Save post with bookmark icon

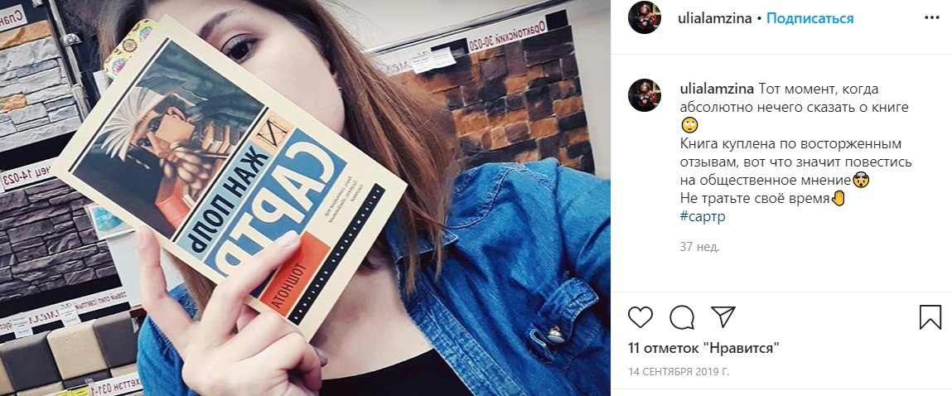pyautogui.click(x=930, y=317)
